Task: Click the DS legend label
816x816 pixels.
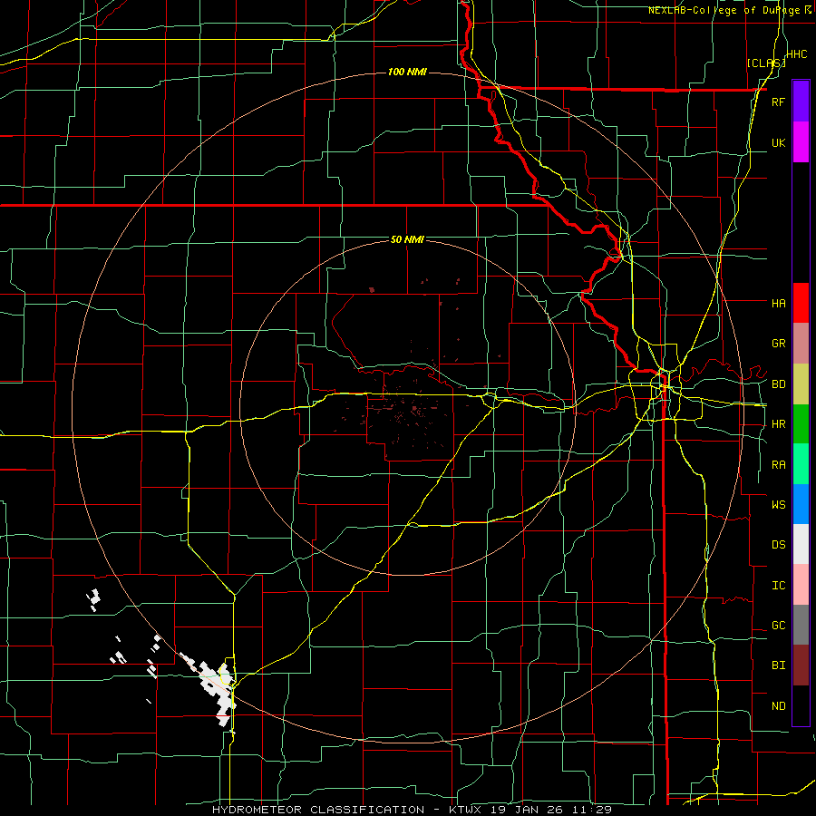Action: pyautogui.click(x=778, y=544)
